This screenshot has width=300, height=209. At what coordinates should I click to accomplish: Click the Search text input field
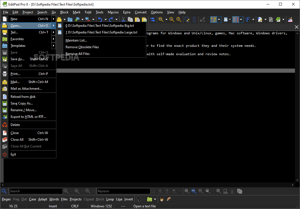[x=36, y=191]
